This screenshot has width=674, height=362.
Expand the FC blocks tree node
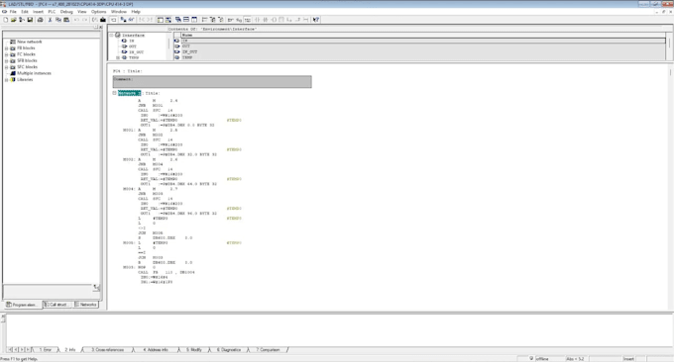click(x=7, y=54)
